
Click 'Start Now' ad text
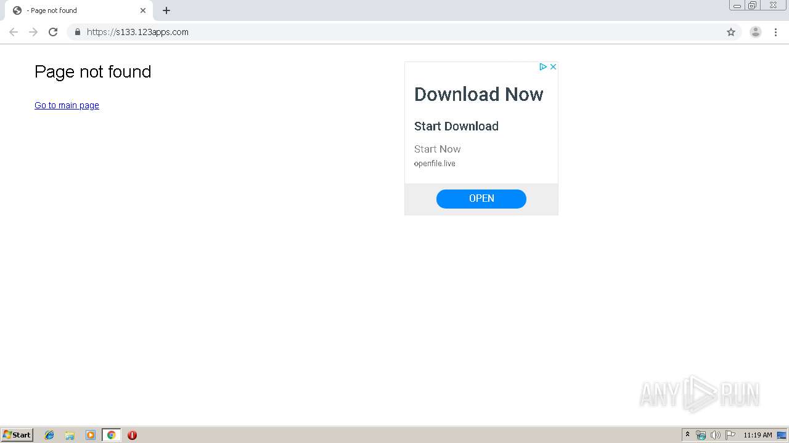coord(437,149)
